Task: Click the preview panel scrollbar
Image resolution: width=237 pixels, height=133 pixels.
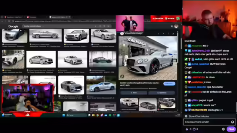Action: pyautogui.click(x=178, y=48)
